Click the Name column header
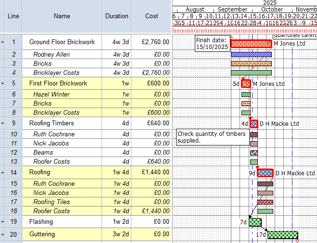The width and height of the screenshot is (317, 243). coord(62,16)
